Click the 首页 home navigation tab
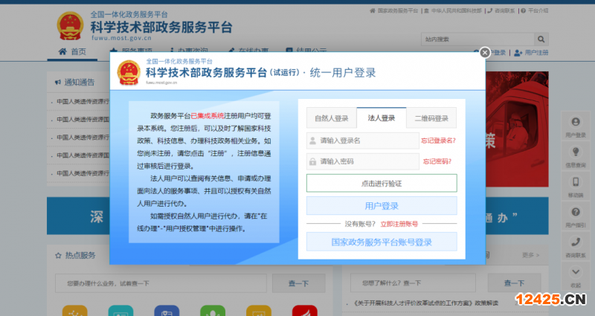The height and width of the screenshot is (316, 595). [72, 51]
